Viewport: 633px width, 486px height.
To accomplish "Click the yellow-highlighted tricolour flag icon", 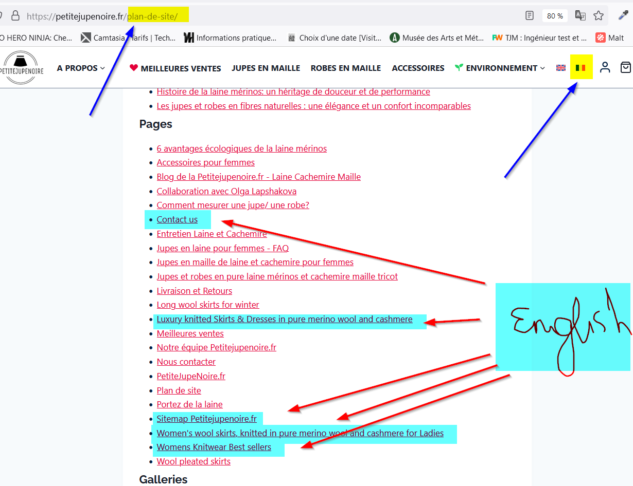I will click(x=581, y=68).
